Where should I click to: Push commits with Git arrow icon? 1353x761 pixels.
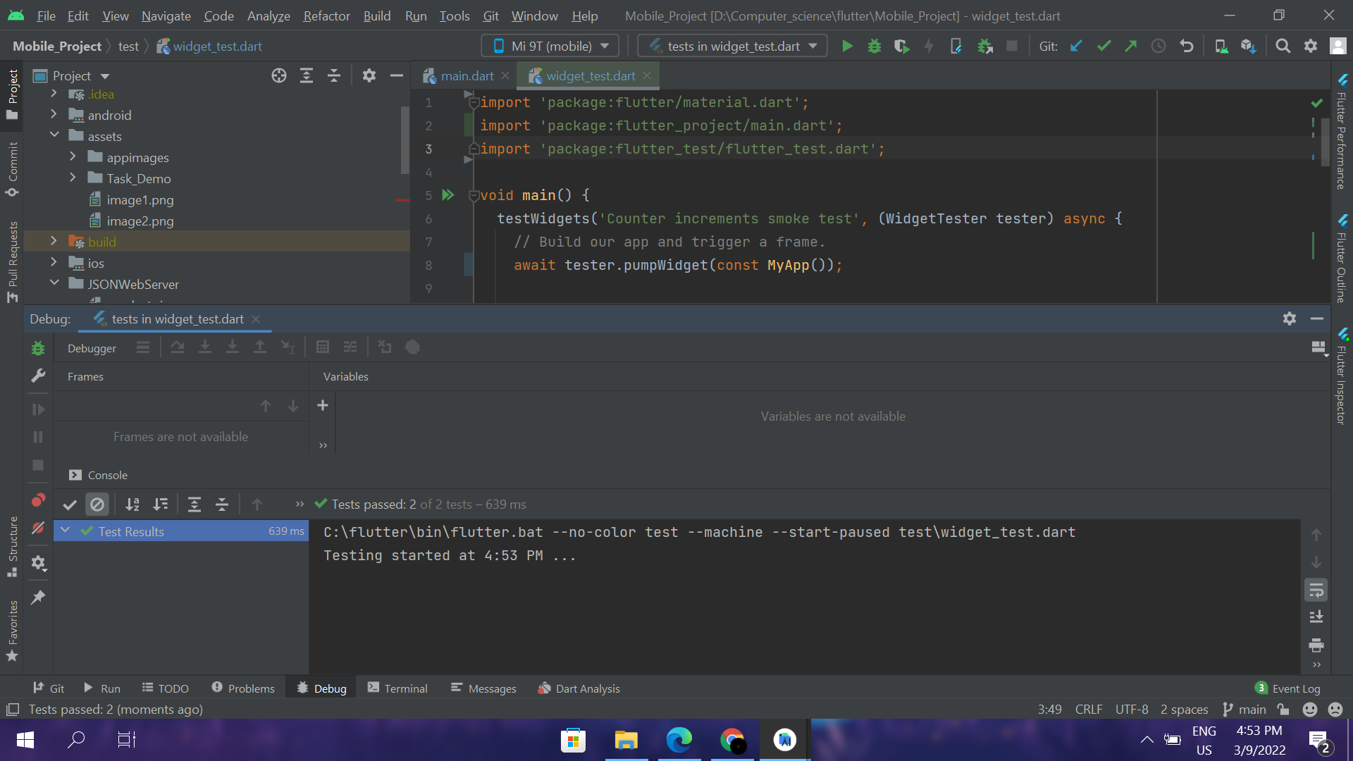click(1131, 47)
